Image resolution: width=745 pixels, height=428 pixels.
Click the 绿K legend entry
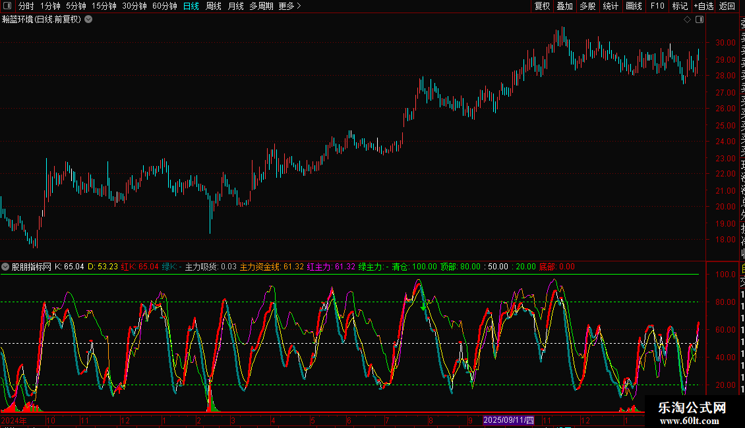(171, 267)
